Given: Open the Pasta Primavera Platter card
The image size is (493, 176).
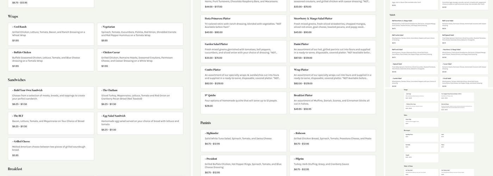Looking at the screenshot, I should coord(244,26).
